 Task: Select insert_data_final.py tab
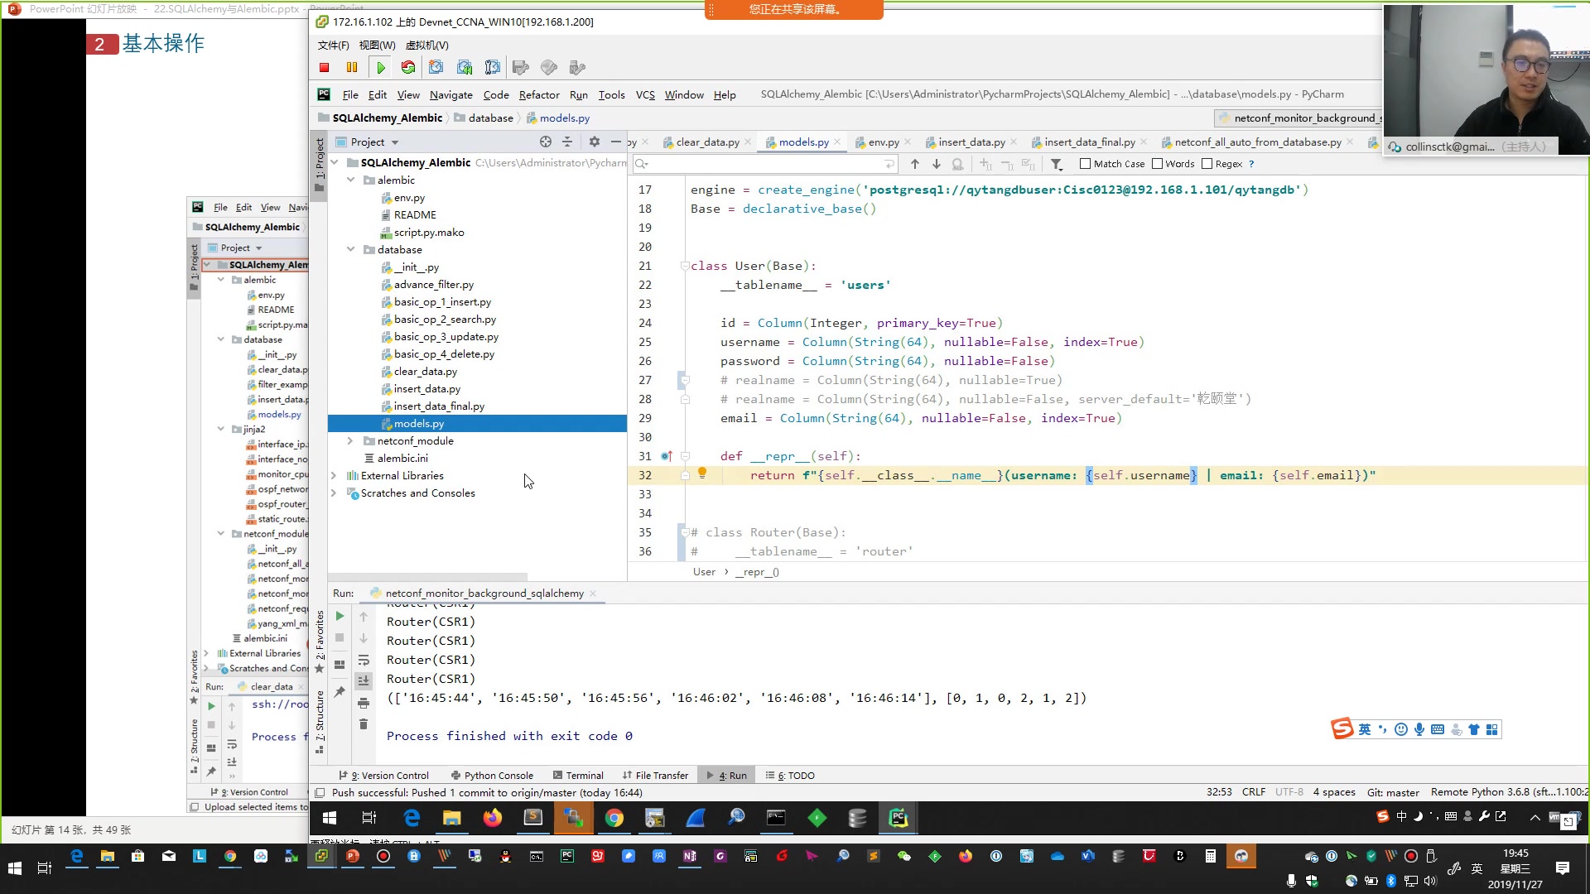pyautogui.click(x=1089, y=143)
